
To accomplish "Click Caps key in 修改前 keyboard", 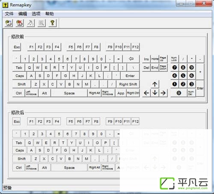I will tap(20, 76).
